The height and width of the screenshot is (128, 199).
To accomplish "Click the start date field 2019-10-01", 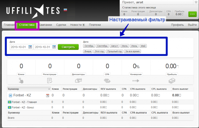I will [21, 47].
